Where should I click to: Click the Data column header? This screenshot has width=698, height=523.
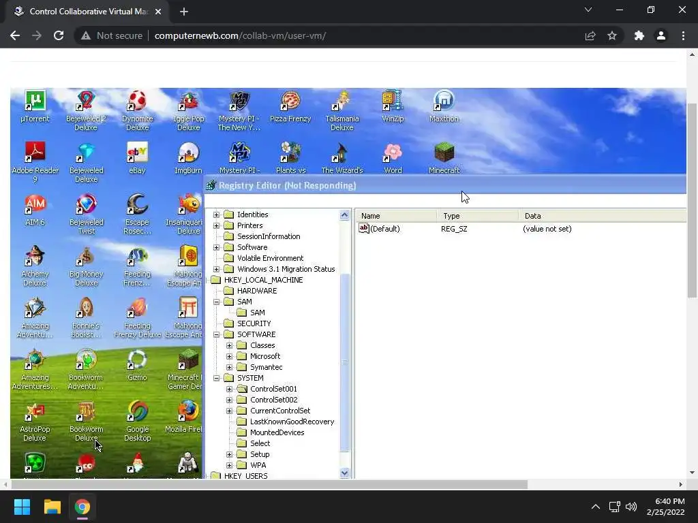(603, 216)
